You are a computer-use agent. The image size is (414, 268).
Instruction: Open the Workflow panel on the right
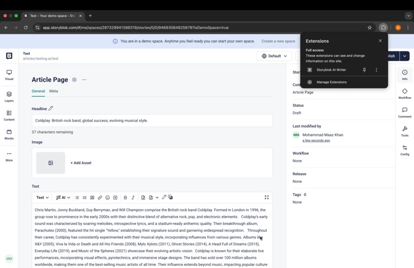click(404, 94)
